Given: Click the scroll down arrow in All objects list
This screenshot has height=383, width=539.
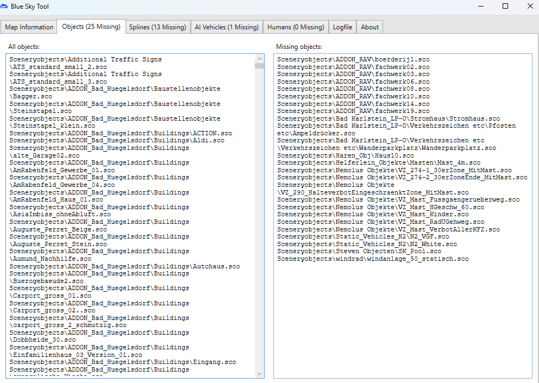Looking at the screenshot, I should 259,373.
